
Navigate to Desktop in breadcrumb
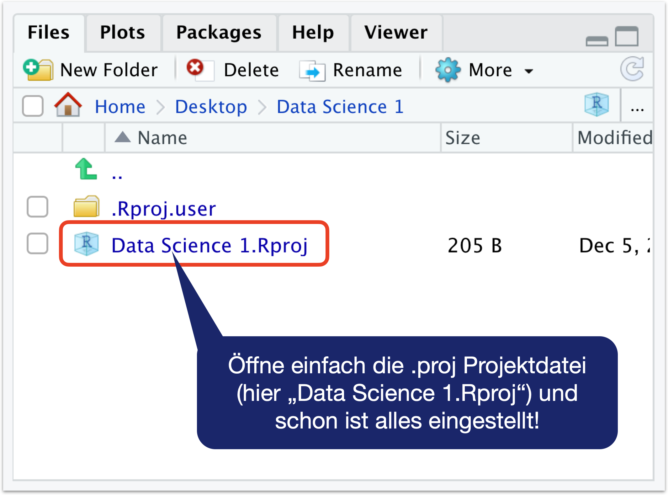tap(211, 107)
